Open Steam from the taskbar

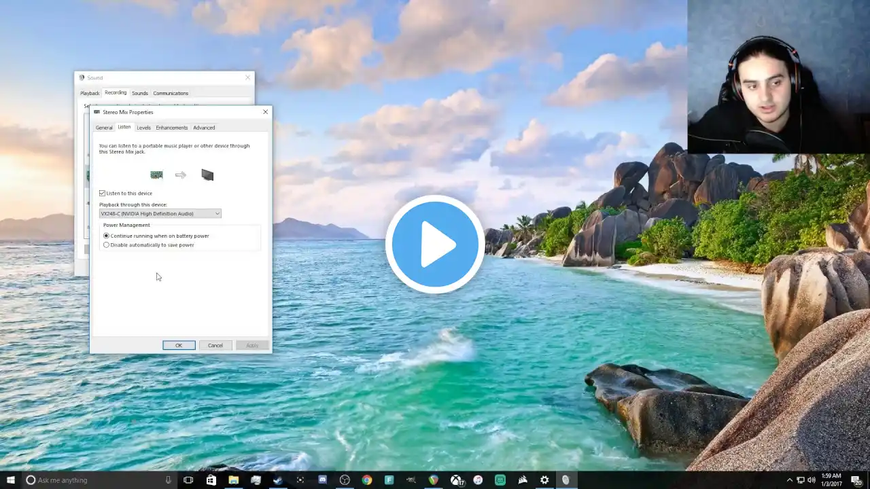[x=278, y=480]
